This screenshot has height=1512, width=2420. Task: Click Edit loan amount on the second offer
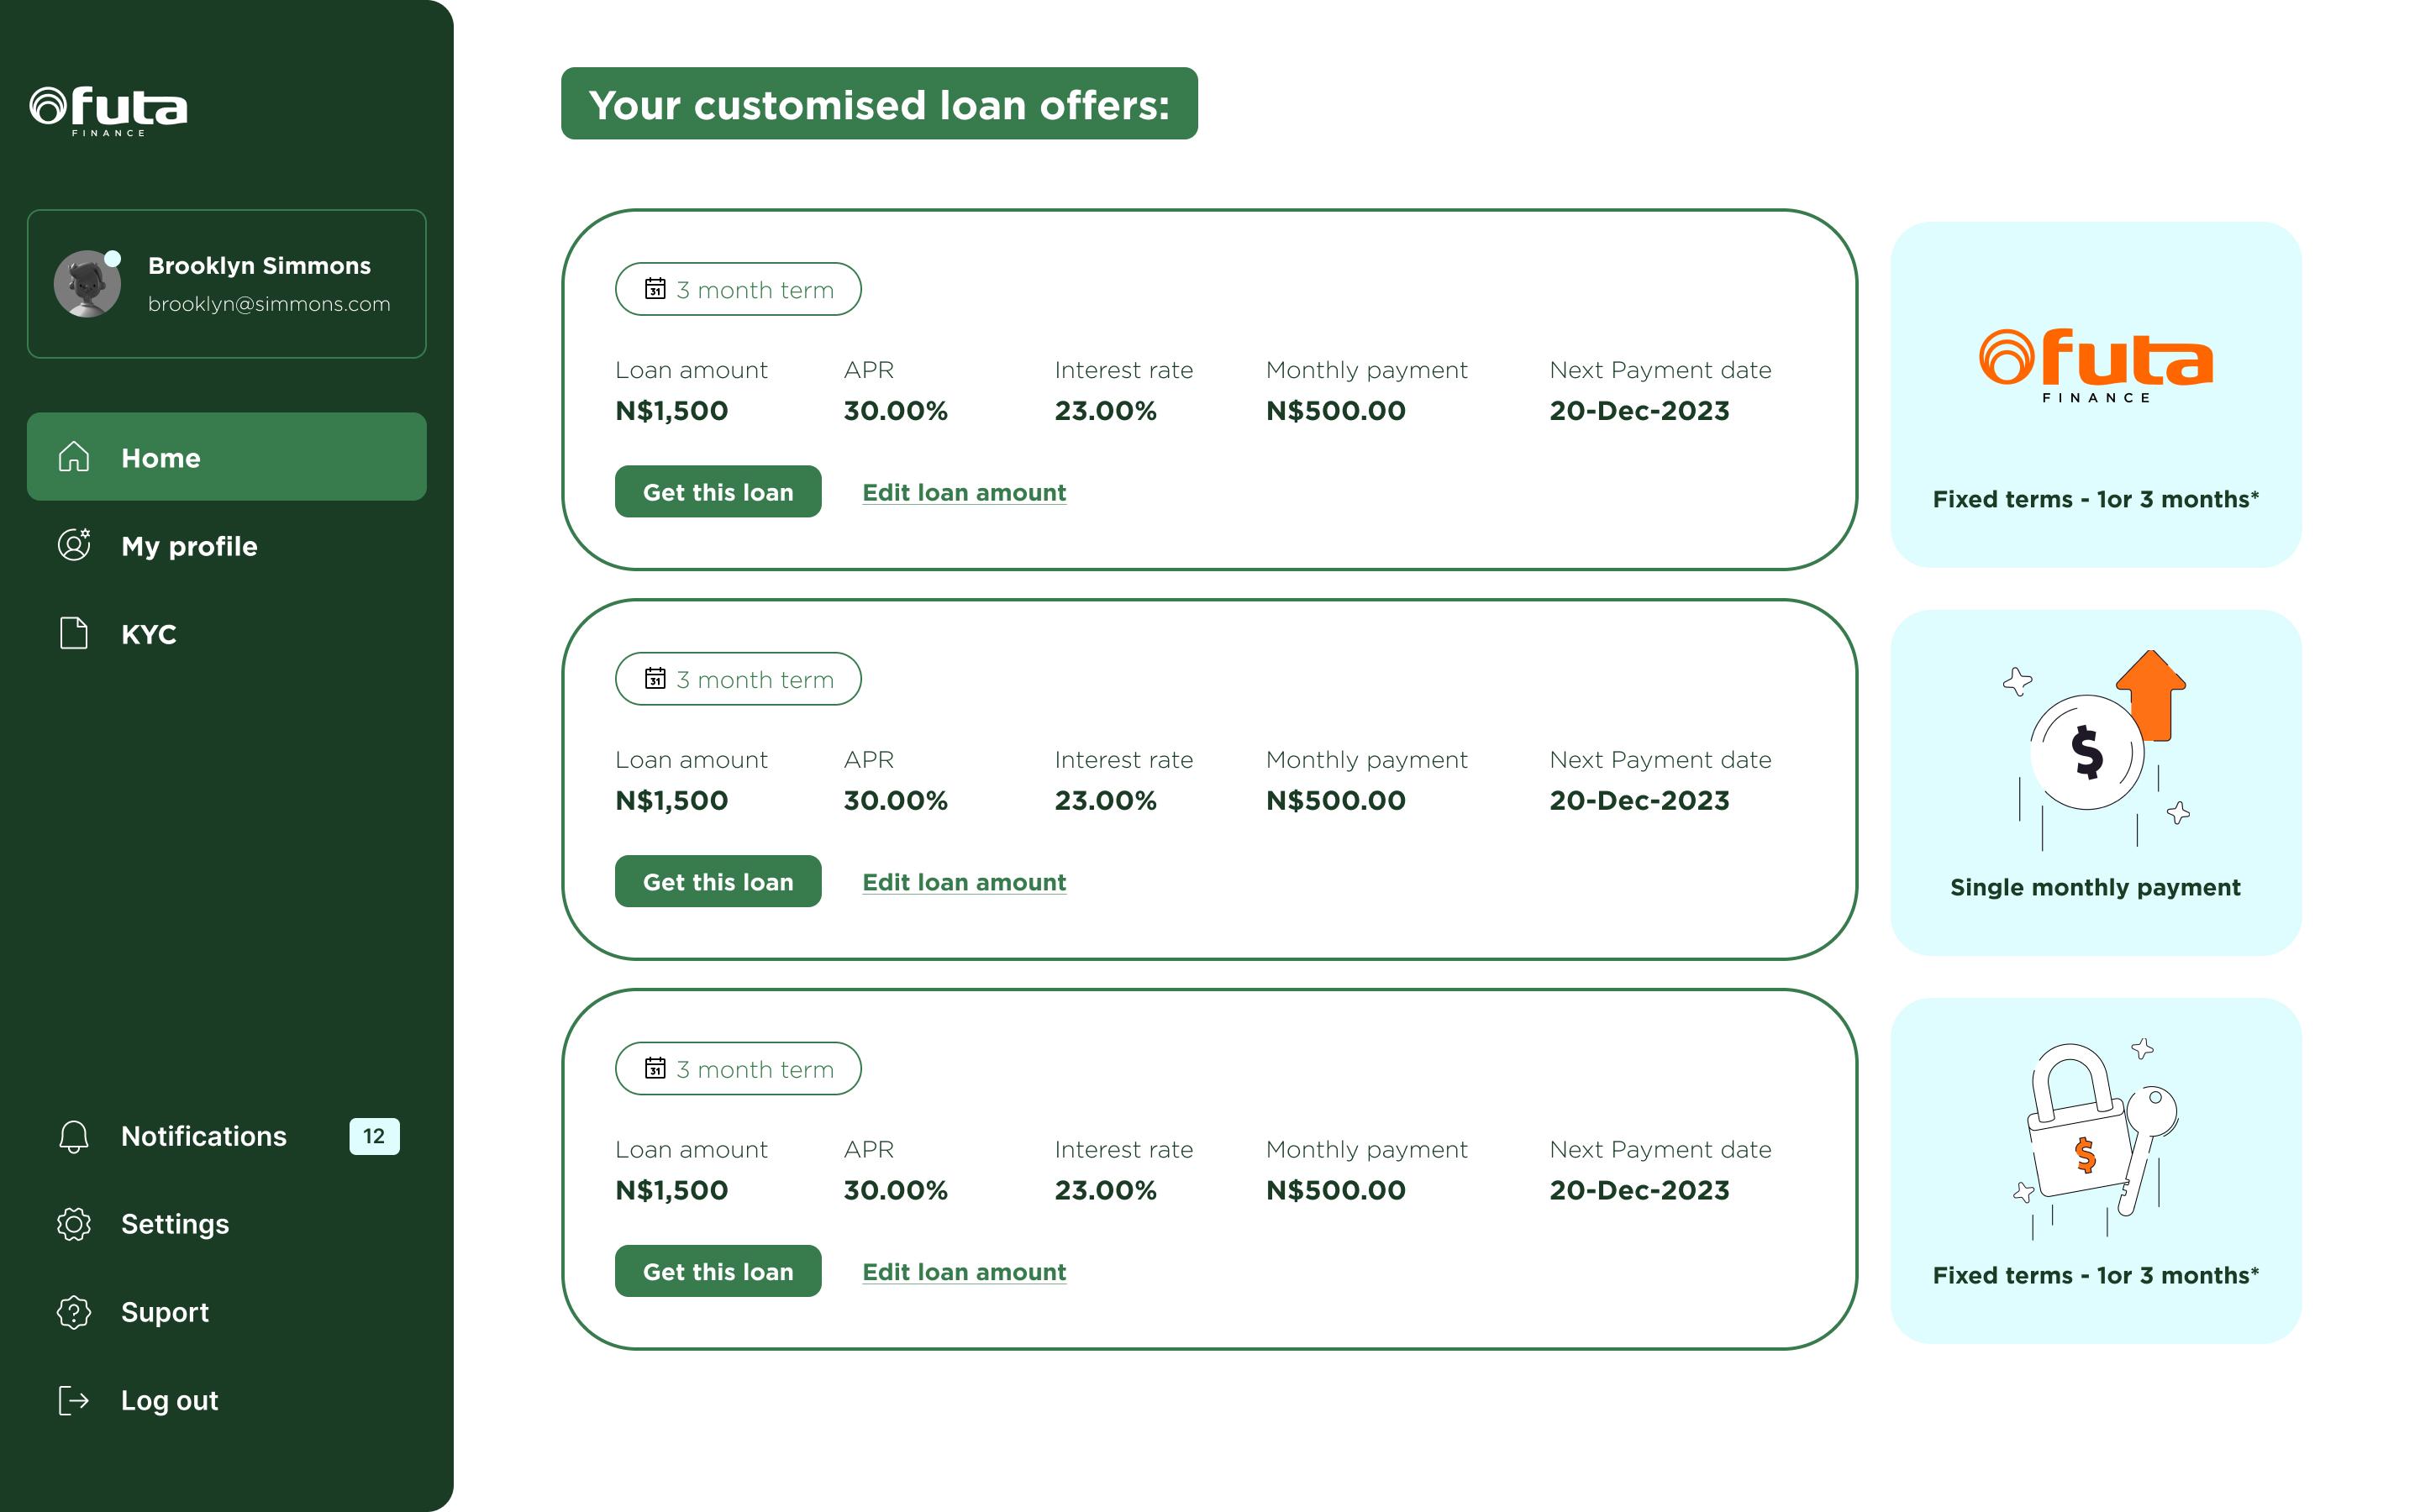pyautogui.click(x=964, y=882)
